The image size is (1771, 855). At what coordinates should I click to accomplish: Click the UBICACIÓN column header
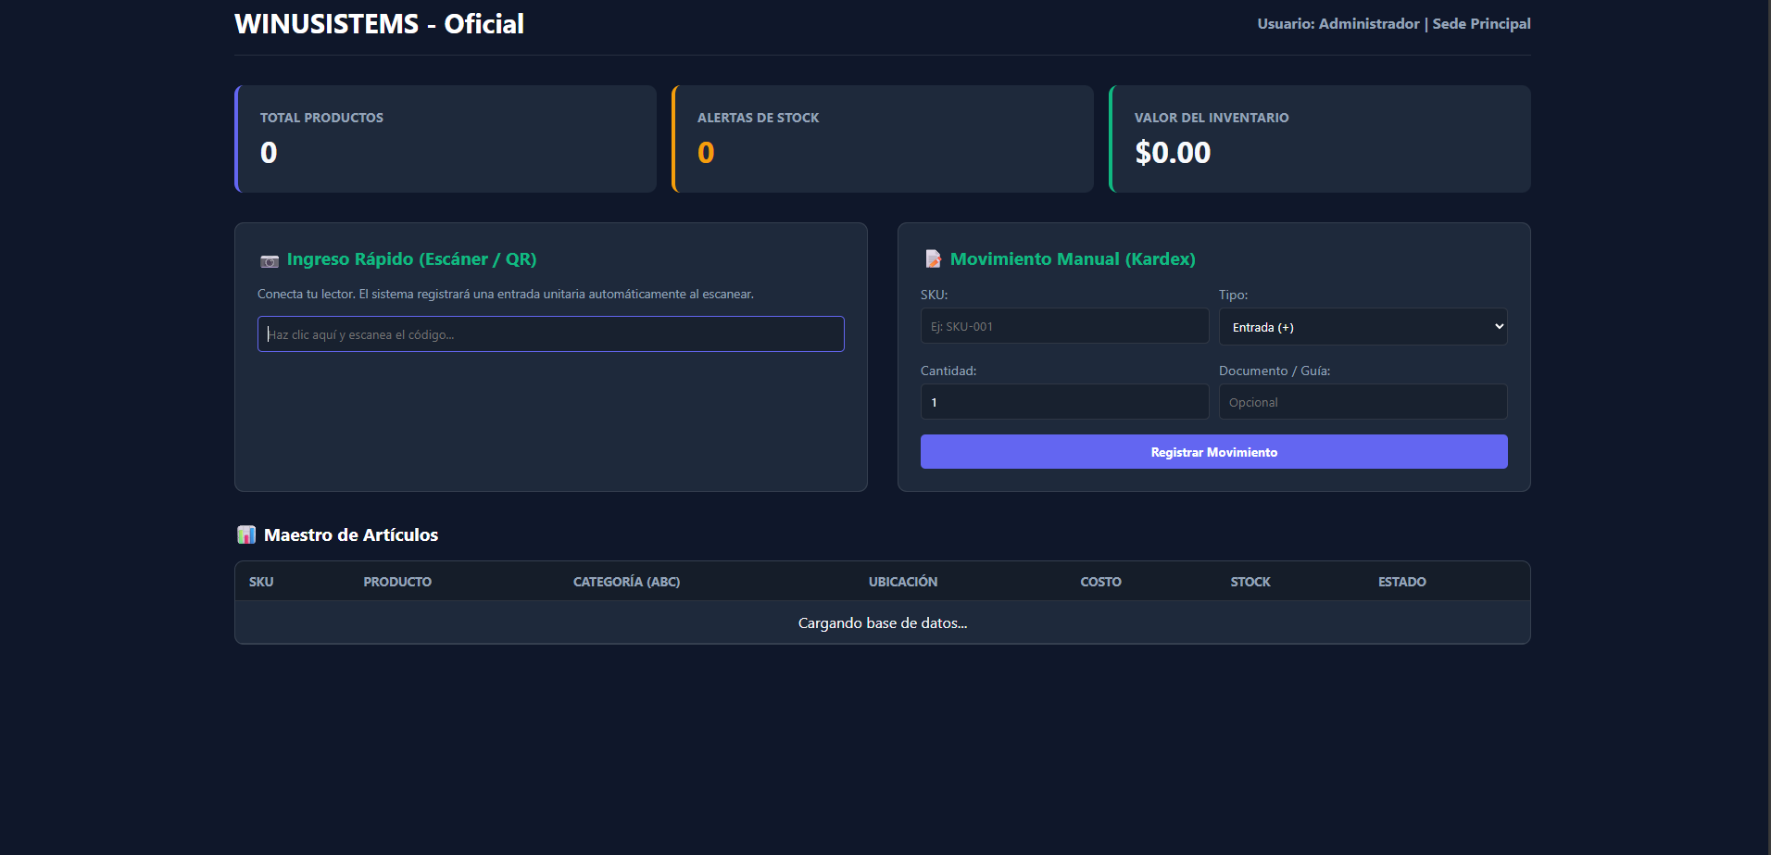(903, 582)
